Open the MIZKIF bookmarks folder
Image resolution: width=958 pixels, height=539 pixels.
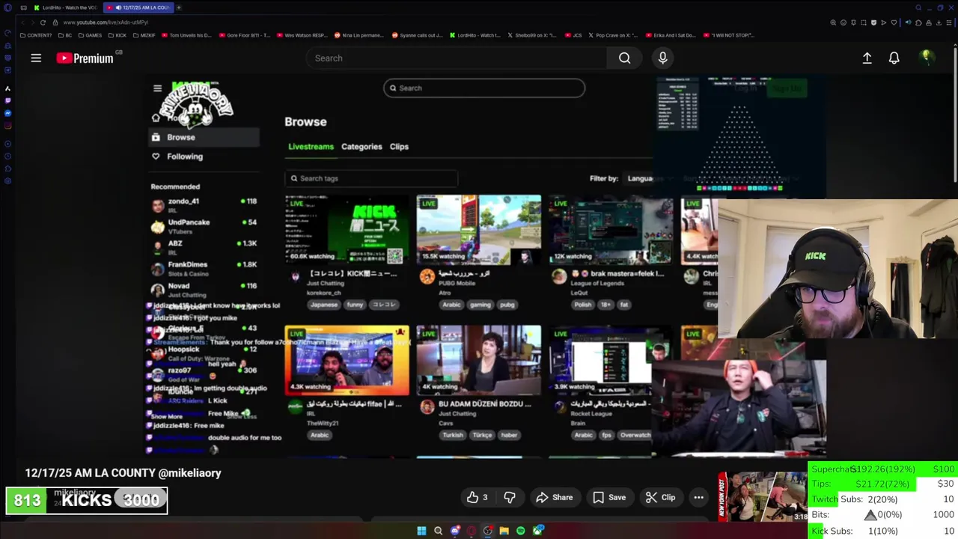144,35
